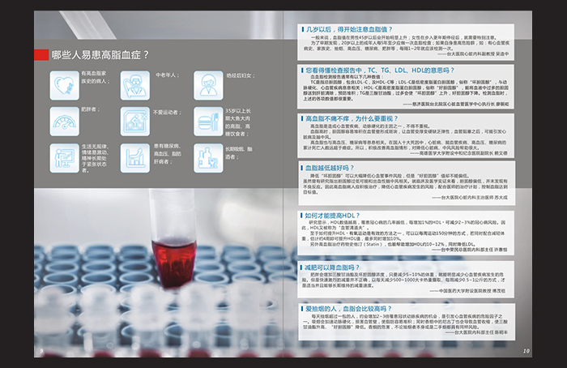The image size is (567, 368).
Task: Click attribution 高雄医学大学附设中和纪念医院副院长
Action: 456,153
